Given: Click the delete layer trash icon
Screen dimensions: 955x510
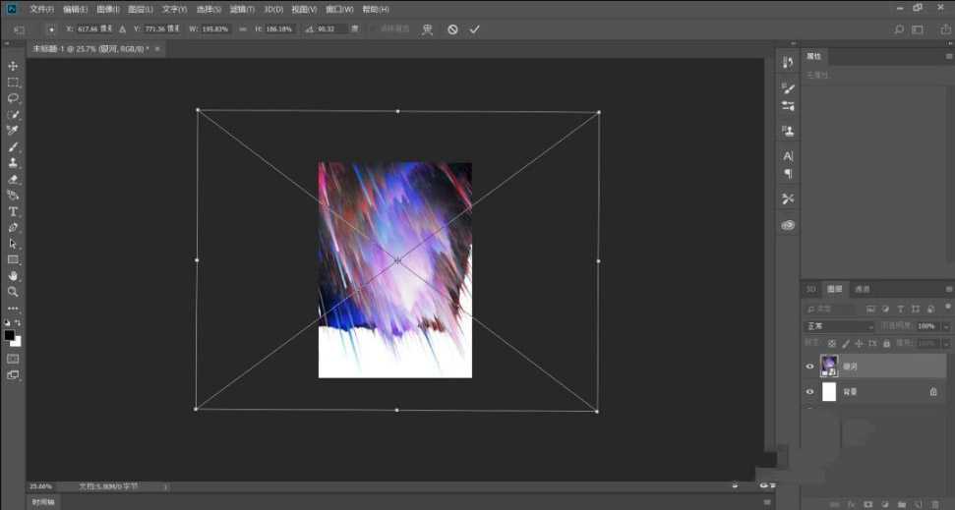Looking at the screenshot, I should [934, 503].
